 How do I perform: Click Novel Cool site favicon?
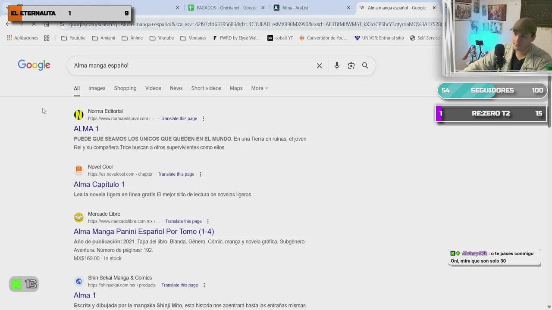[78, 170]
